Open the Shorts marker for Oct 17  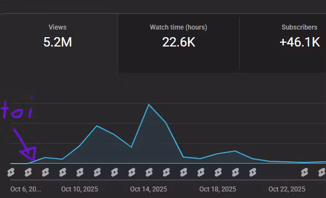201,172
